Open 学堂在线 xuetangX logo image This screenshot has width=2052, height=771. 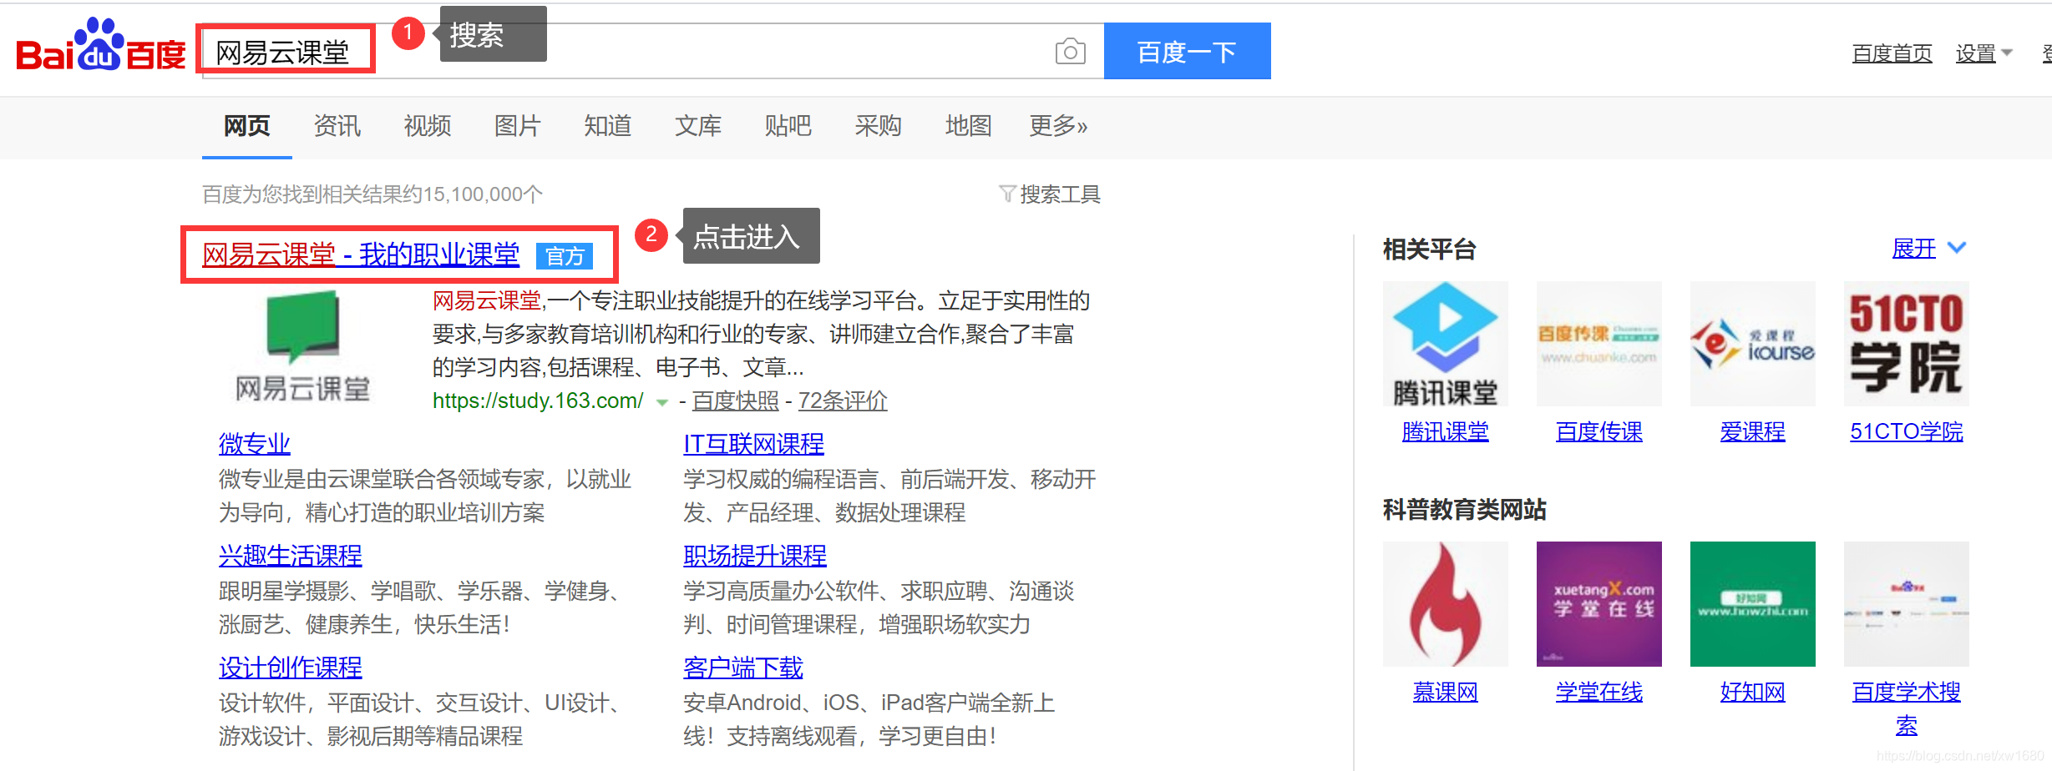point(1599,604)
